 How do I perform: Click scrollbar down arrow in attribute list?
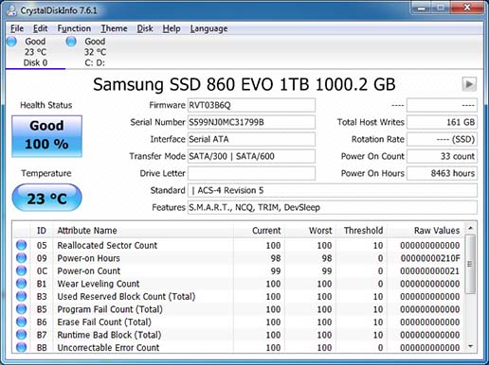point(470,346)
